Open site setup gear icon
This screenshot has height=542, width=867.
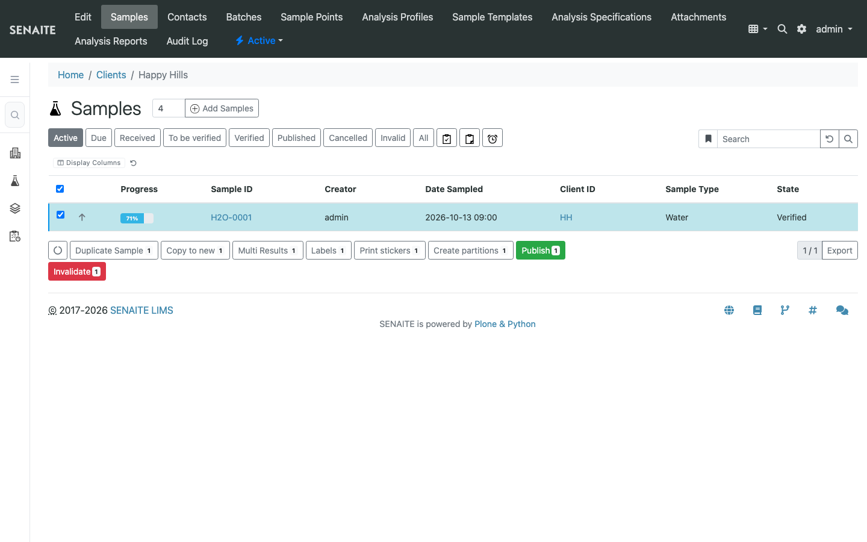(801, 29)
